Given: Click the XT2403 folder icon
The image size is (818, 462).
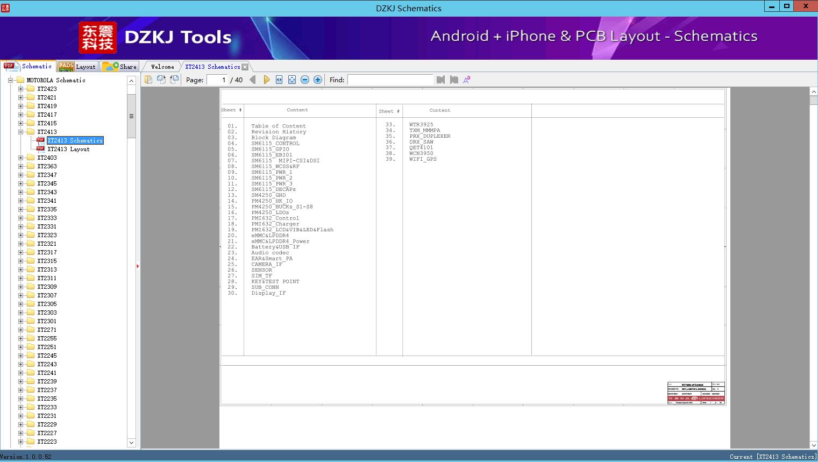Looking at the screenshot, I should pyautogui.click(x=31, y=158).
